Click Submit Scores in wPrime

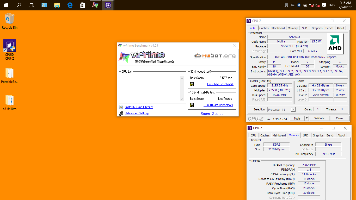(212, 114)
